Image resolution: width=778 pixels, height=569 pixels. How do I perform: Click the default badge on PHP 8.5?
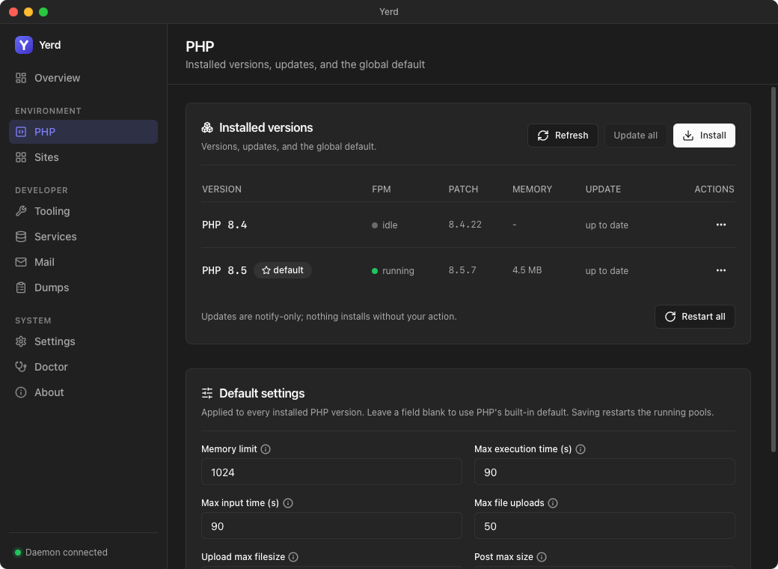coord(283,270)
